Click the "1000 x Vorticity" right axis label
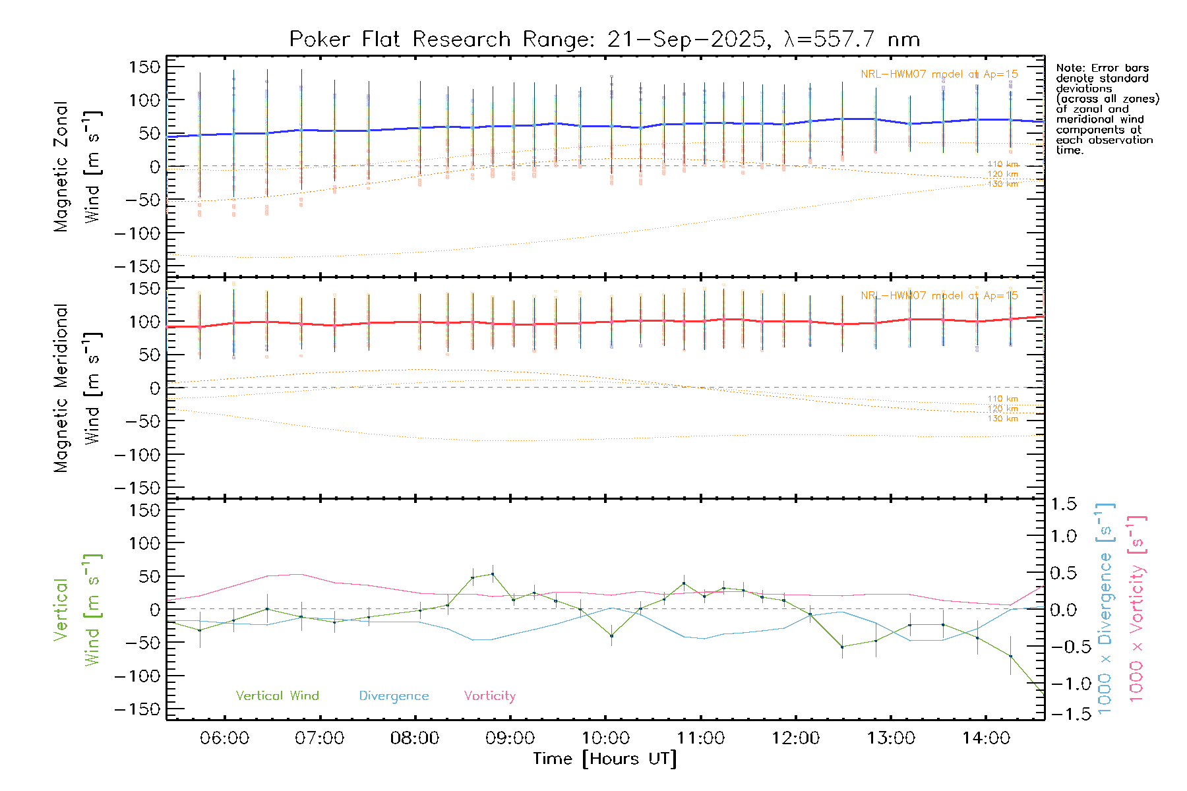 click(1137, 608)
